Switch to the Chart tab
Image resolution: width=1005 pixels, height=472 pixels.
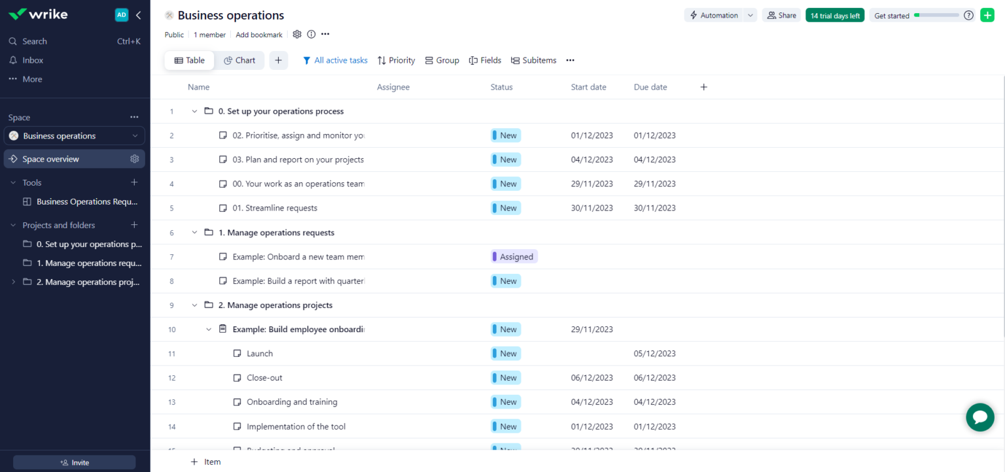(x=239, y=60)
